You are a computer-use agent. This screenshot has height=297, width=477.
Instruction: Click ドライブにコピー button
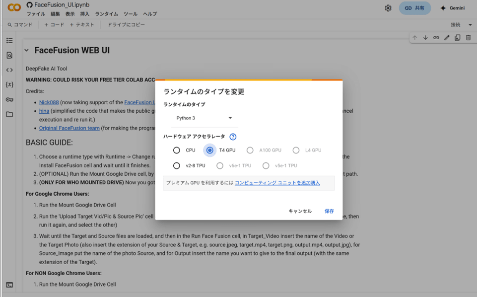tap(126, 25)
